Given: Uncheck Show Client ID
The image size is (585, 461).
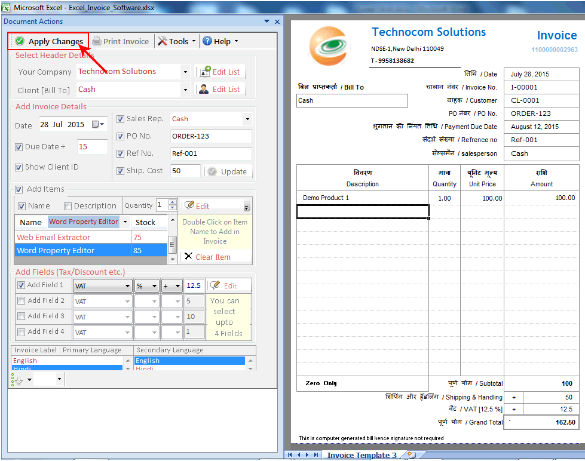Looking at the screenshot, I should coord(17,167).
